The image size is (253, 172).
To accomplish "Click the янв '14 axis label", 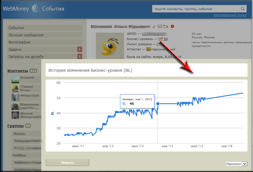I will (227, 146).
